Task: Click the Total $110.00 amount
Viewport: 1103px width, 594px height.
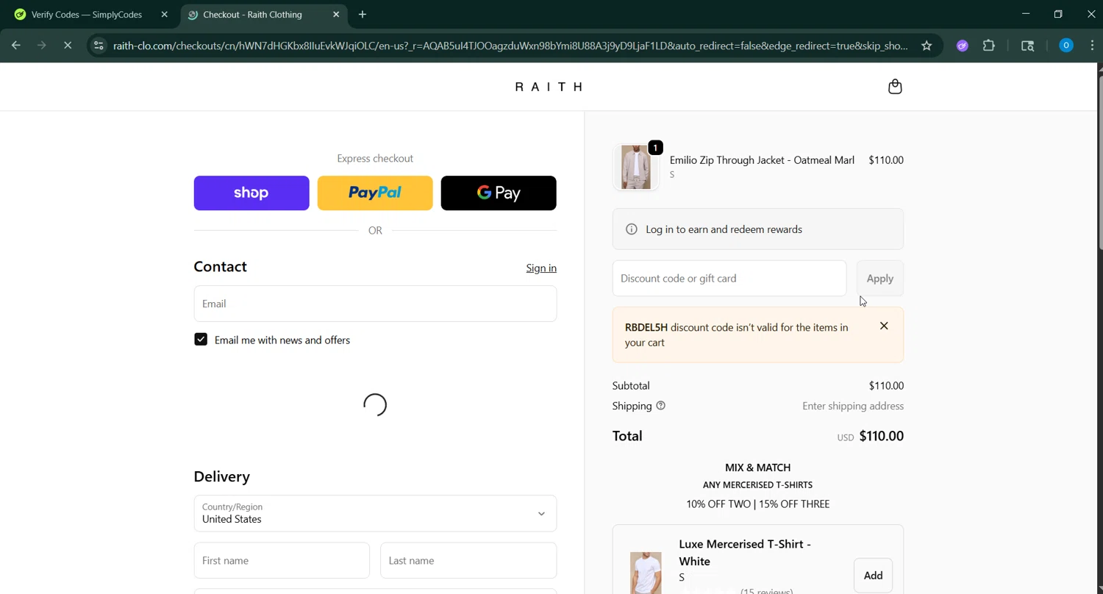Action: 881,436
